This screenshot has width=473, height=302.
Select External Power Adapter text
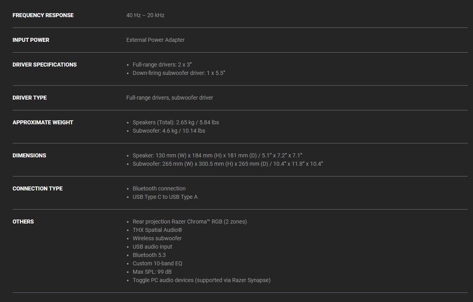pyautogui.click(x=155, y=40)
